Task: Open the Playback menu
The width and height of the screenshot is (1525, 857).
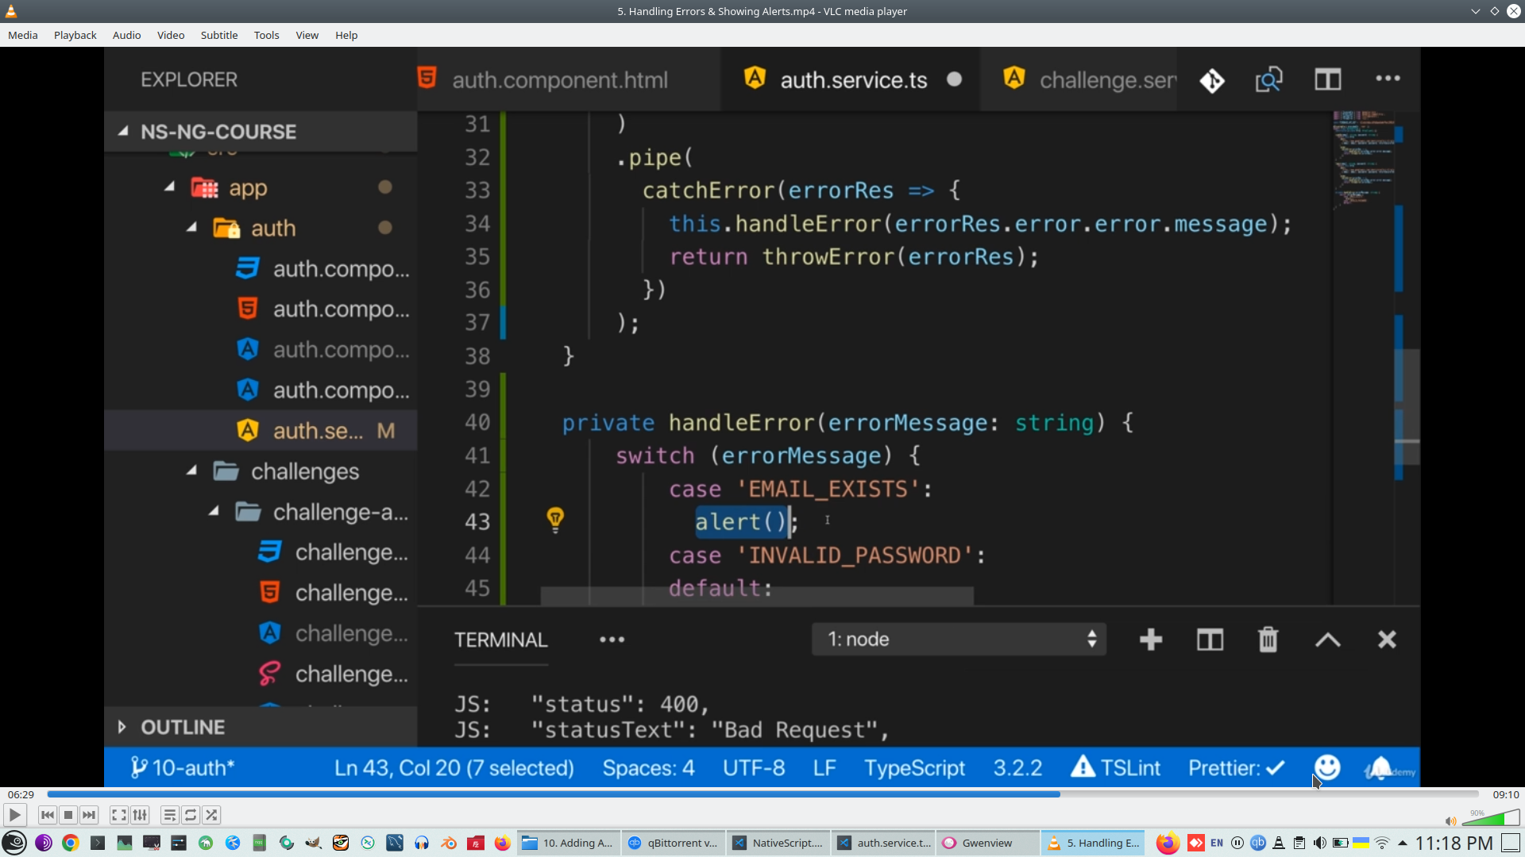Action: point(75,35)
